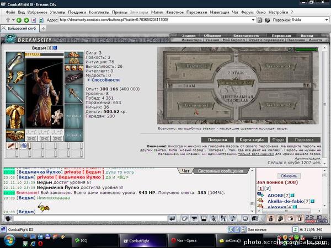Click the right-hand ornate sword slot
The width and height of the screenshot is (331, 248).
click(x=74, y=94)
